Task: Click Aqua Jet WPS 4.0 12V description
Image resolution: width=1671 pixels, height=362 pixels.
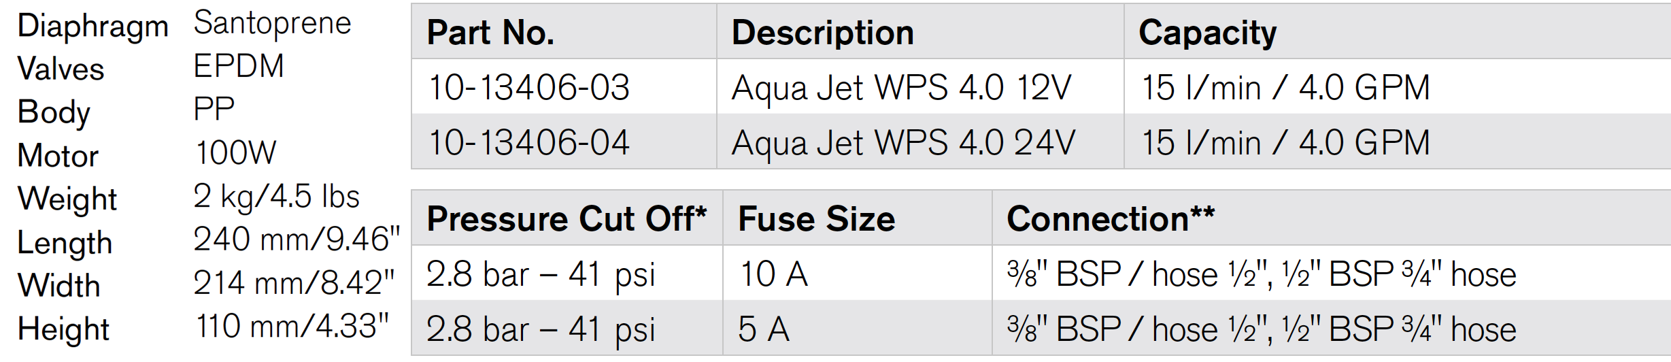Action: (901, 88)
